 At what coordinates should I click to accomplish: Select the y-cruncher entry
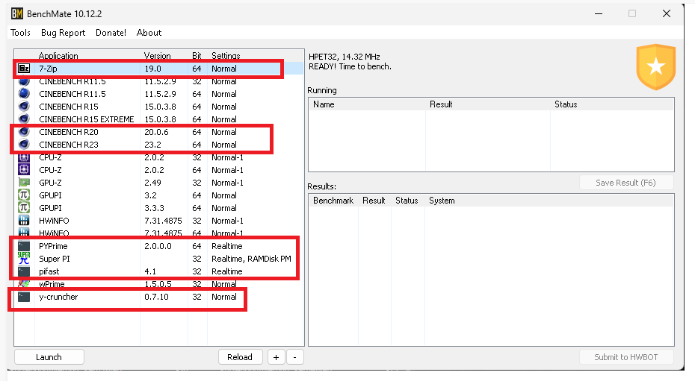coord(58,297)
